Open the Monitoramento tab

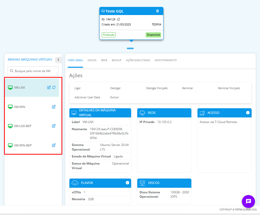click(166, 60)
